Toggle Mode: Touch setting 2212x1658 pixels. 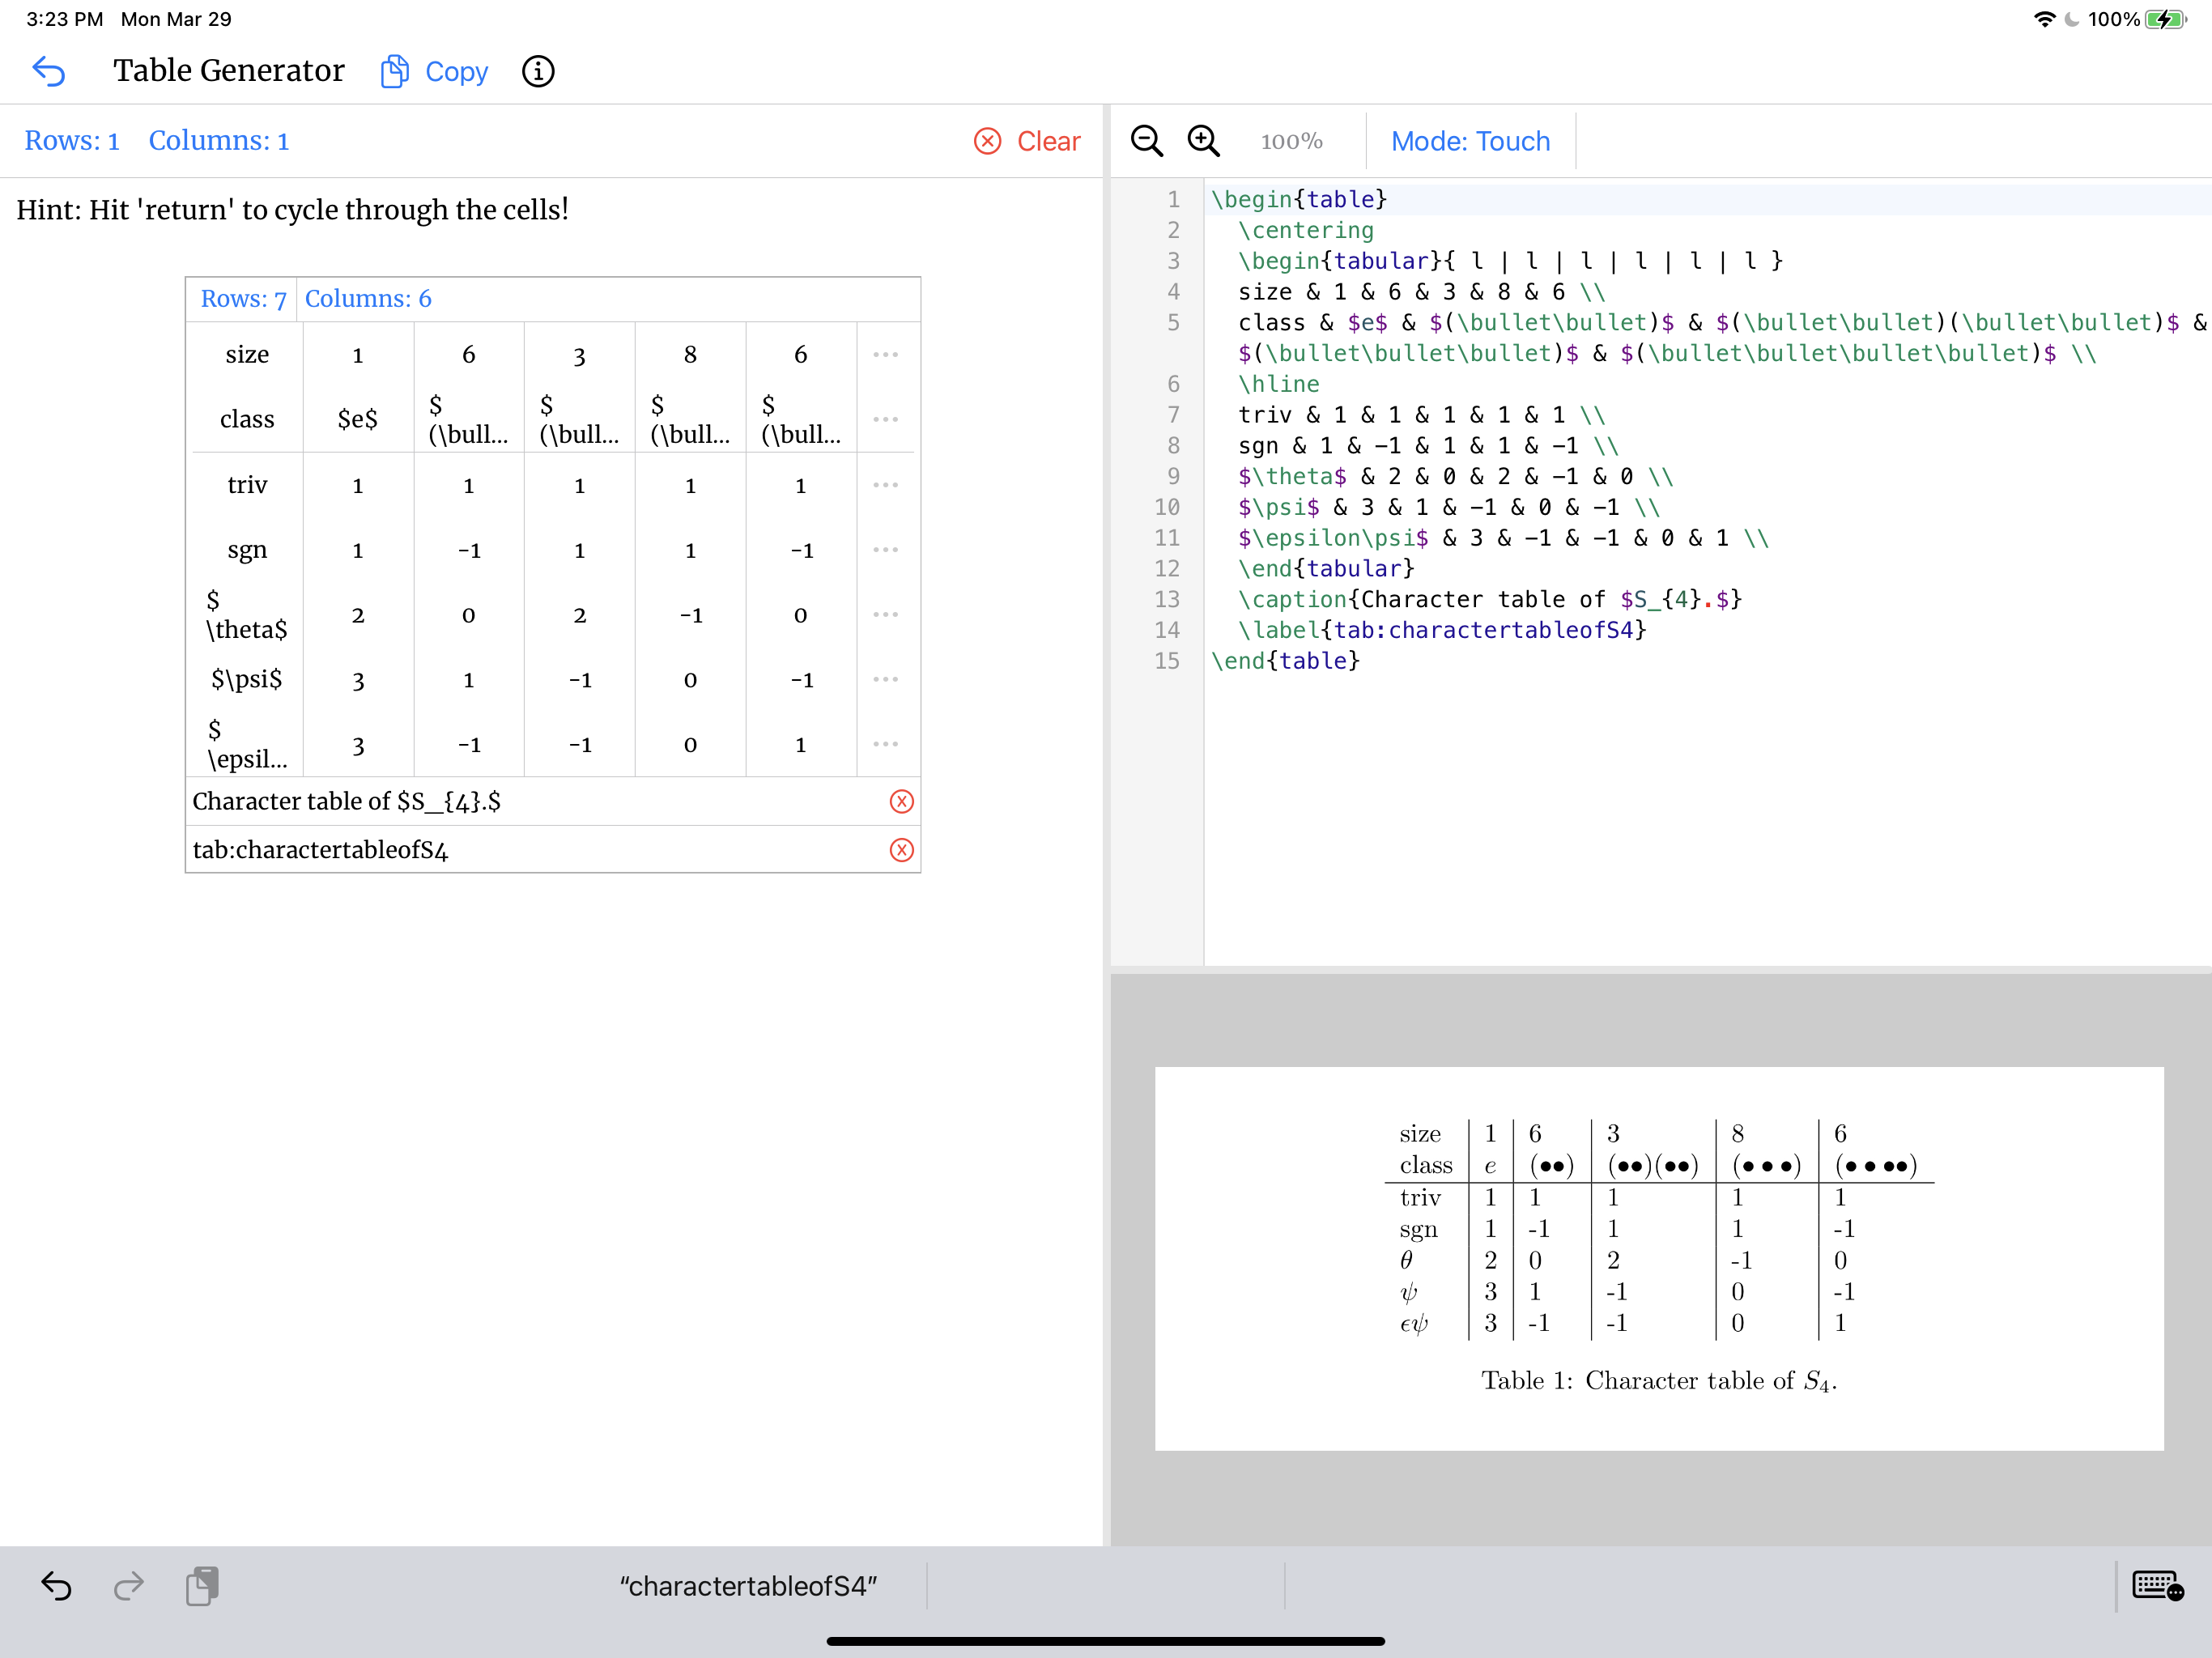click(x=1470, y=141)
